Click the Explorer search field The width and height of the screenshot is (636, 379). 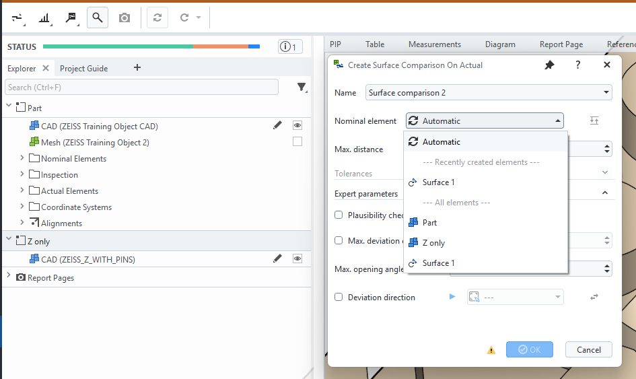coord(141,88)
